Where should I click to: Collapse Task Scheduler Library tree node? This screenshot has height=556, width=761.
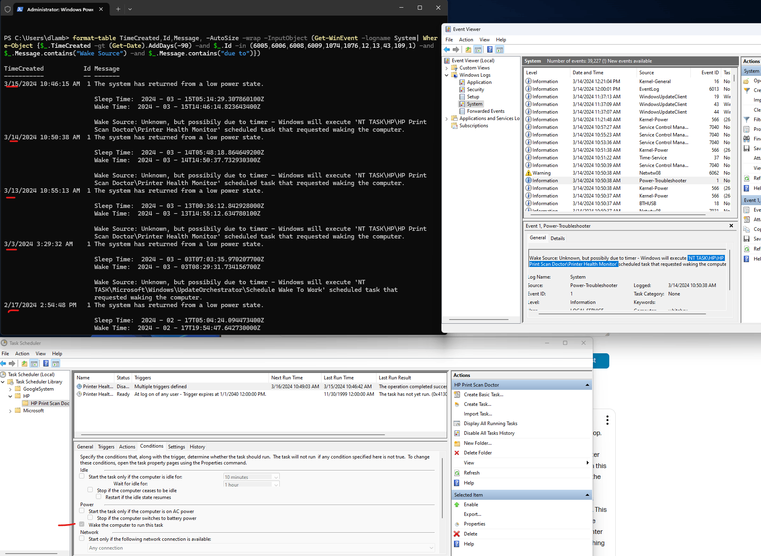(3, 382)
